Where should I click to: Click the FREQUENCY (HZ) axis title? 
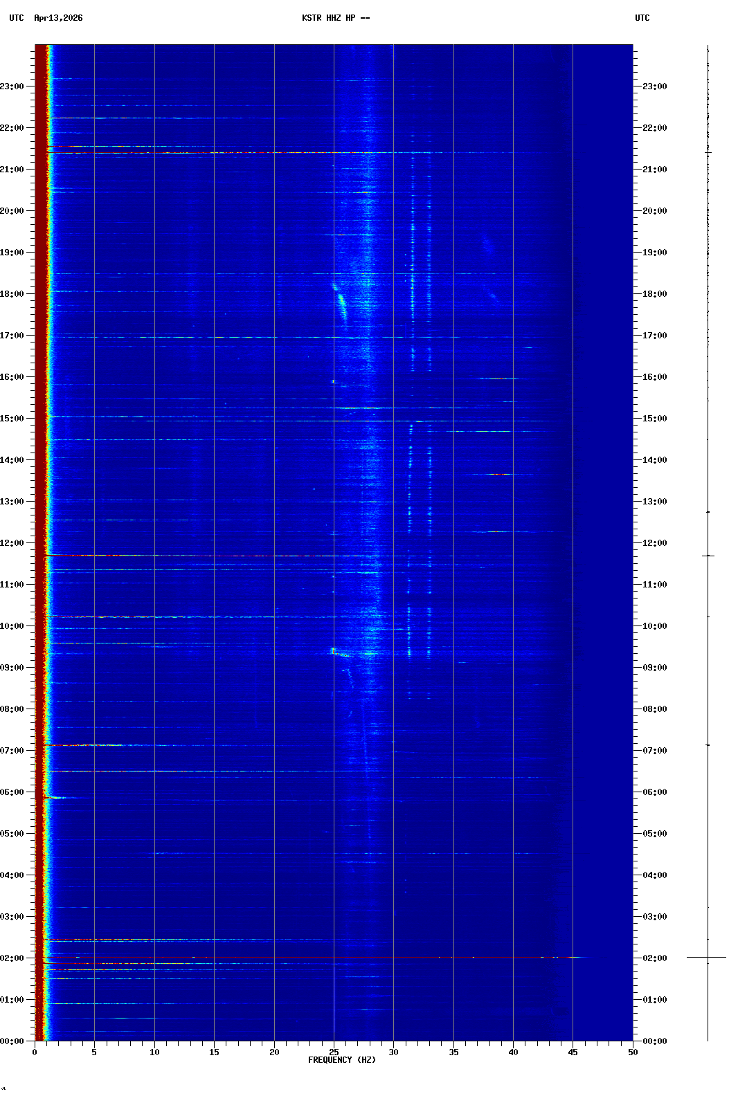point(342,1060)
